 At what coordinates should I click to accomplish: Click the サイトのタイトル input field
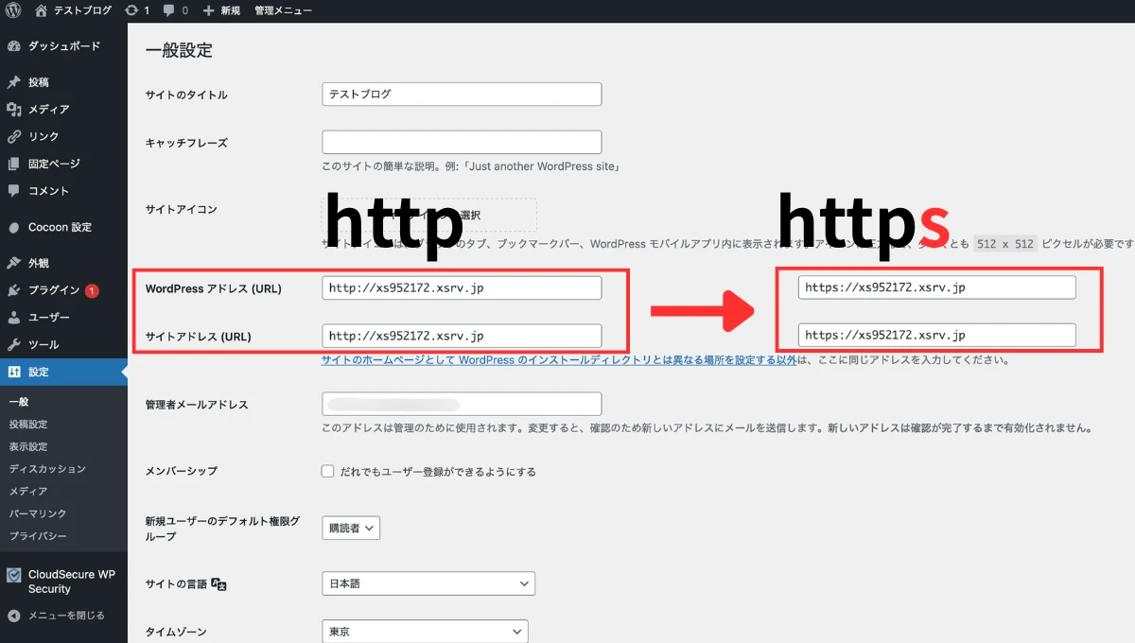462,95
